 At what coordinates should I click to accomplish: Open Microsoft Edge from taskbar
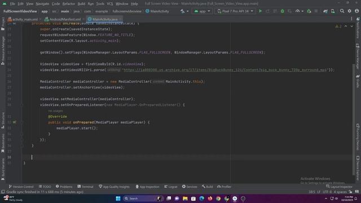(x=202, y=198)
